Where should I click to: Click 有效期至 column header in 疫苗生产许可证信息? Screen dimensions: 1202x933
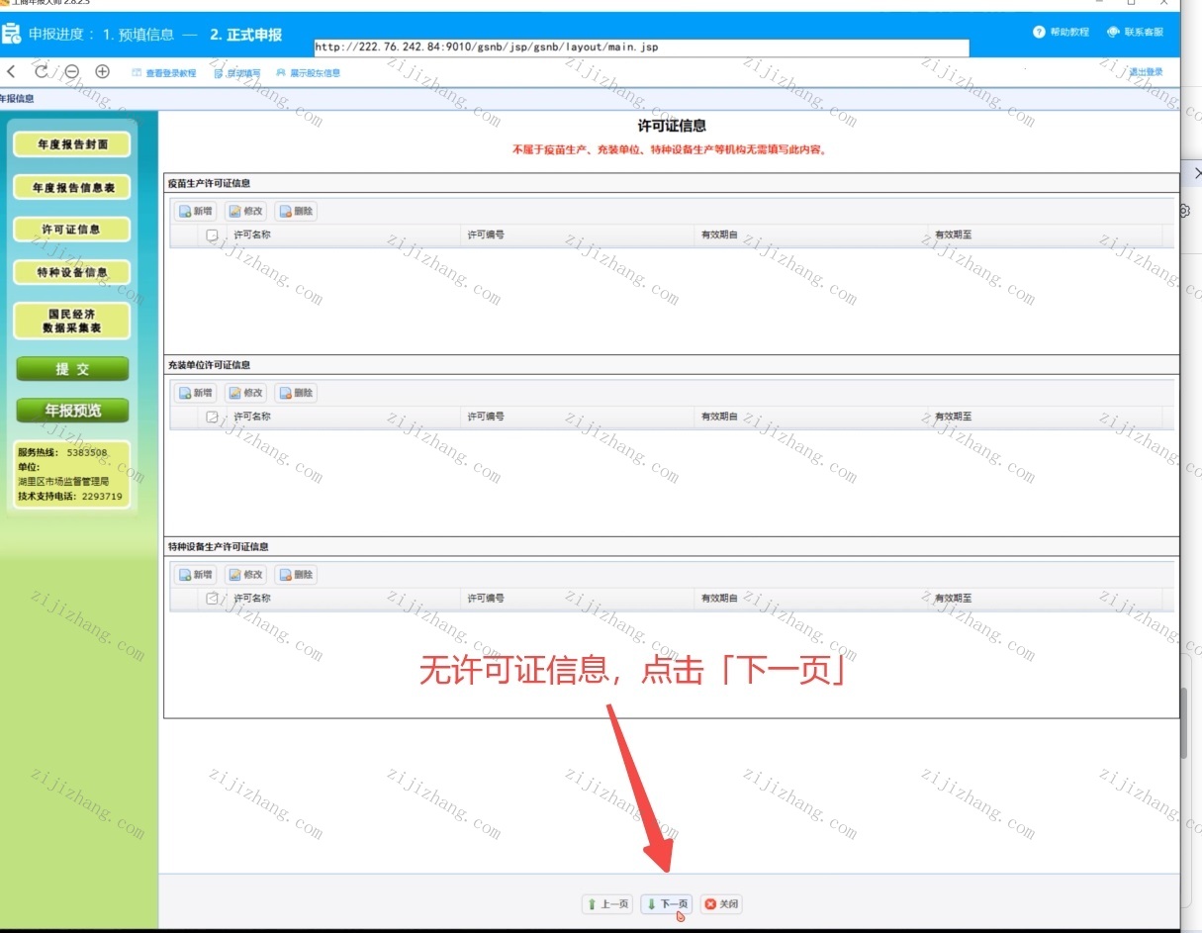(x=1045, y=235)
